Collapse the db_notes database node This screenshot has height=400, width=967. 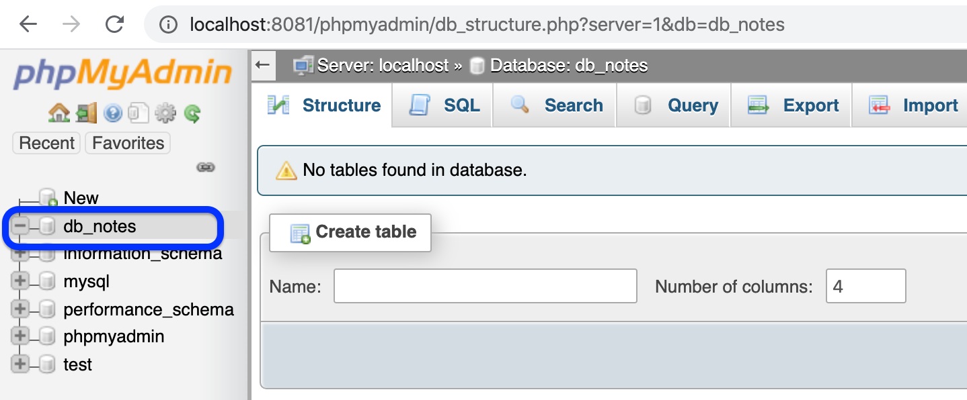[19, 226]
